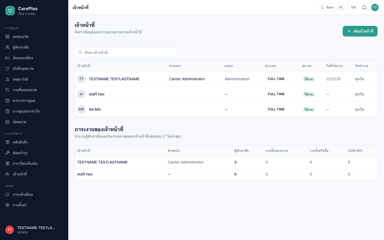Open the ค้นหา ⌘K search button
Image resolution: width=384 pixels, height=240 pixels.
point(332,7)
